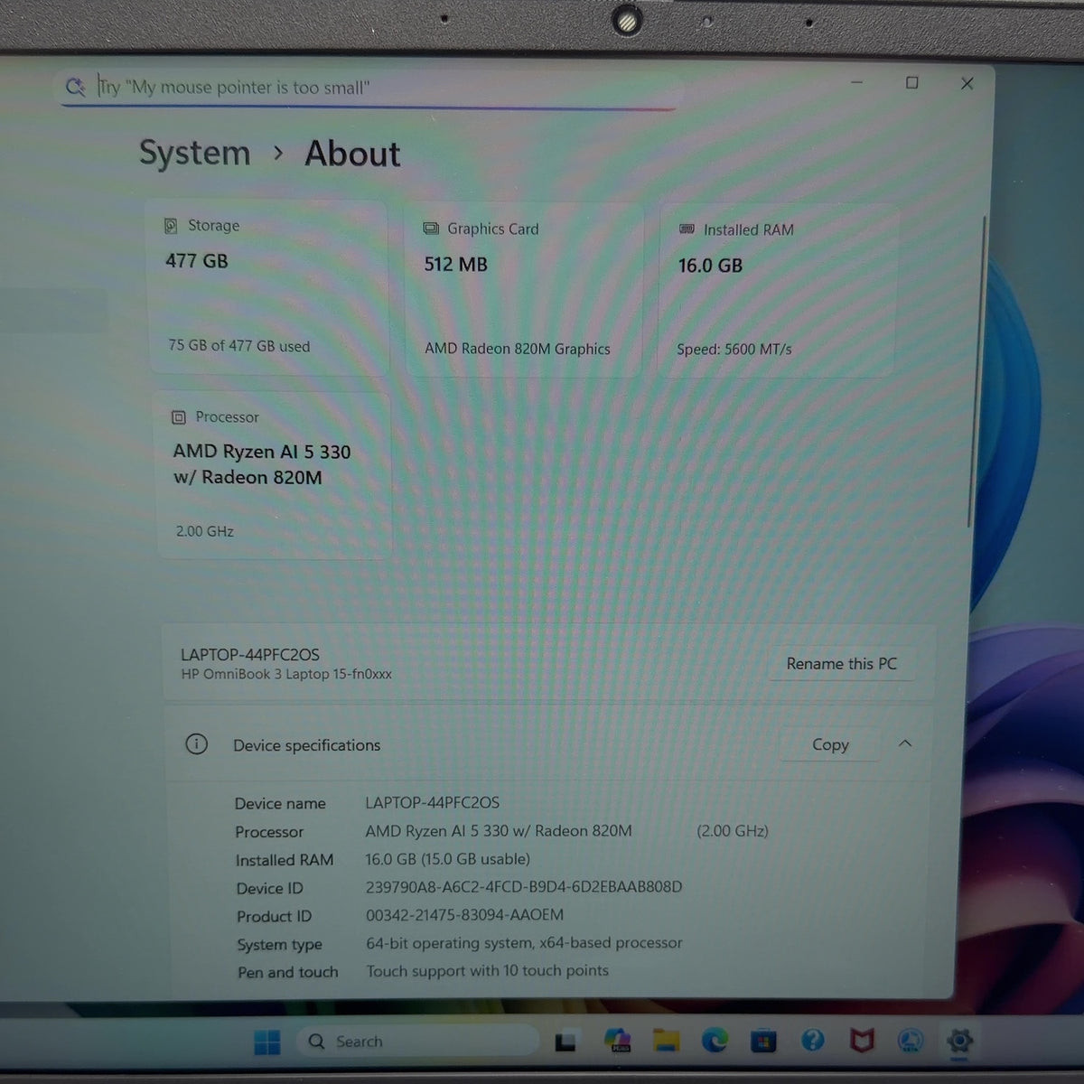Click the AMD Radeon 820M Graphics text
The image size is (1084, 1084).
[x=518, y=349]
